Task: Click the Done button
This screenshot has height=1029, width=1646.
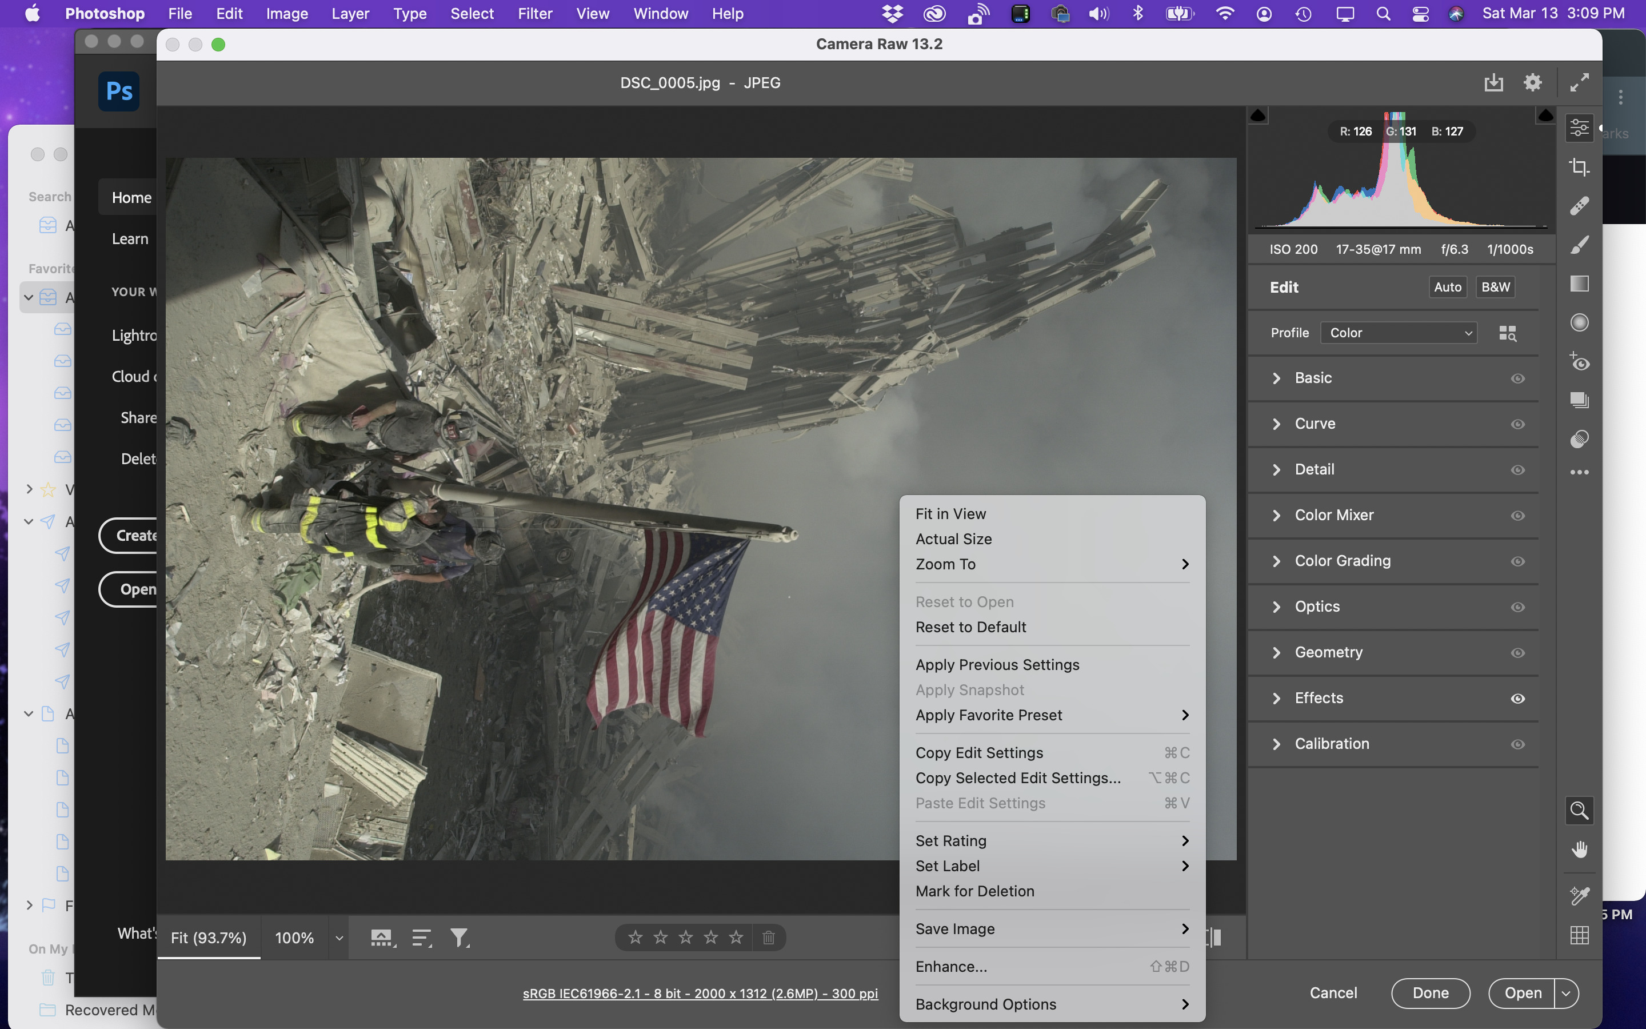Action: point(1430,993)
